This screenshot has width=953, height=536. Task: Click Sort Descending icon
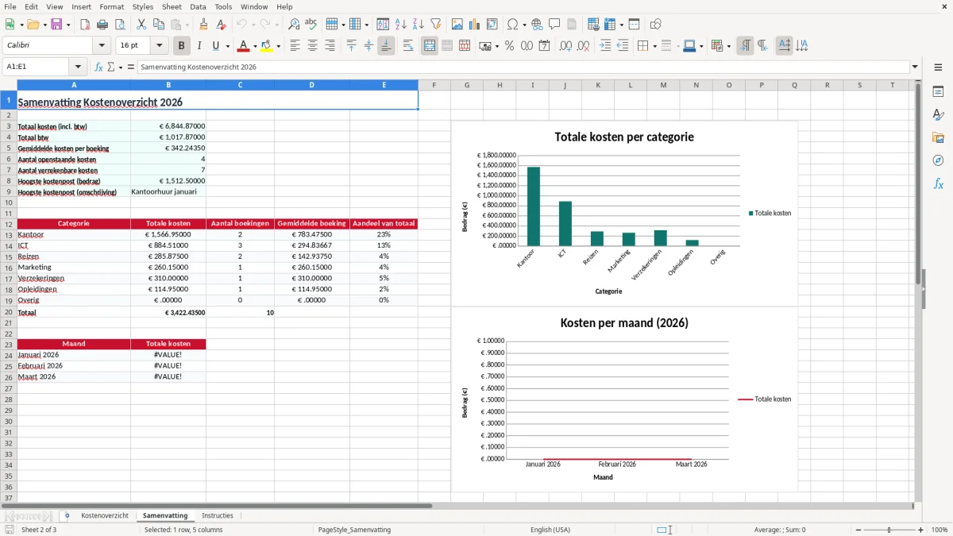(x=419, y=25)
